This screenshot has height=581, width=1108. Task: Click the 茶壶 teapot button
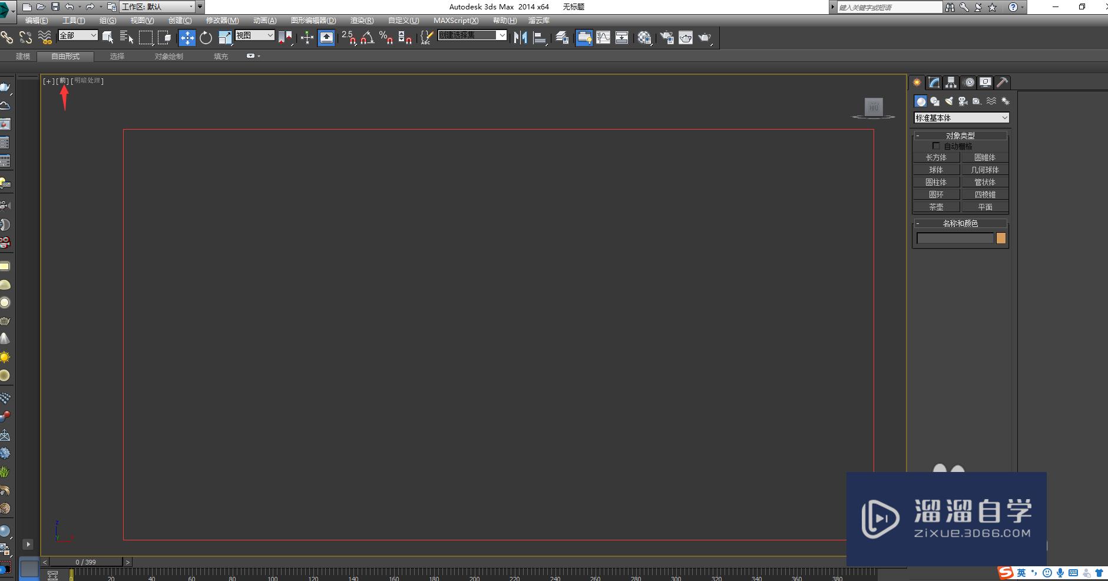[936, 207]
